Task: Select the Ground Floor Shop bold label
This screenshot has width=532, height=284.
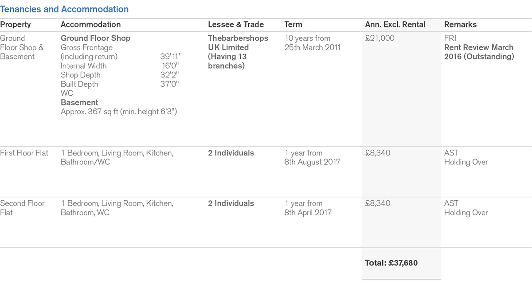Action: (95, 39)
